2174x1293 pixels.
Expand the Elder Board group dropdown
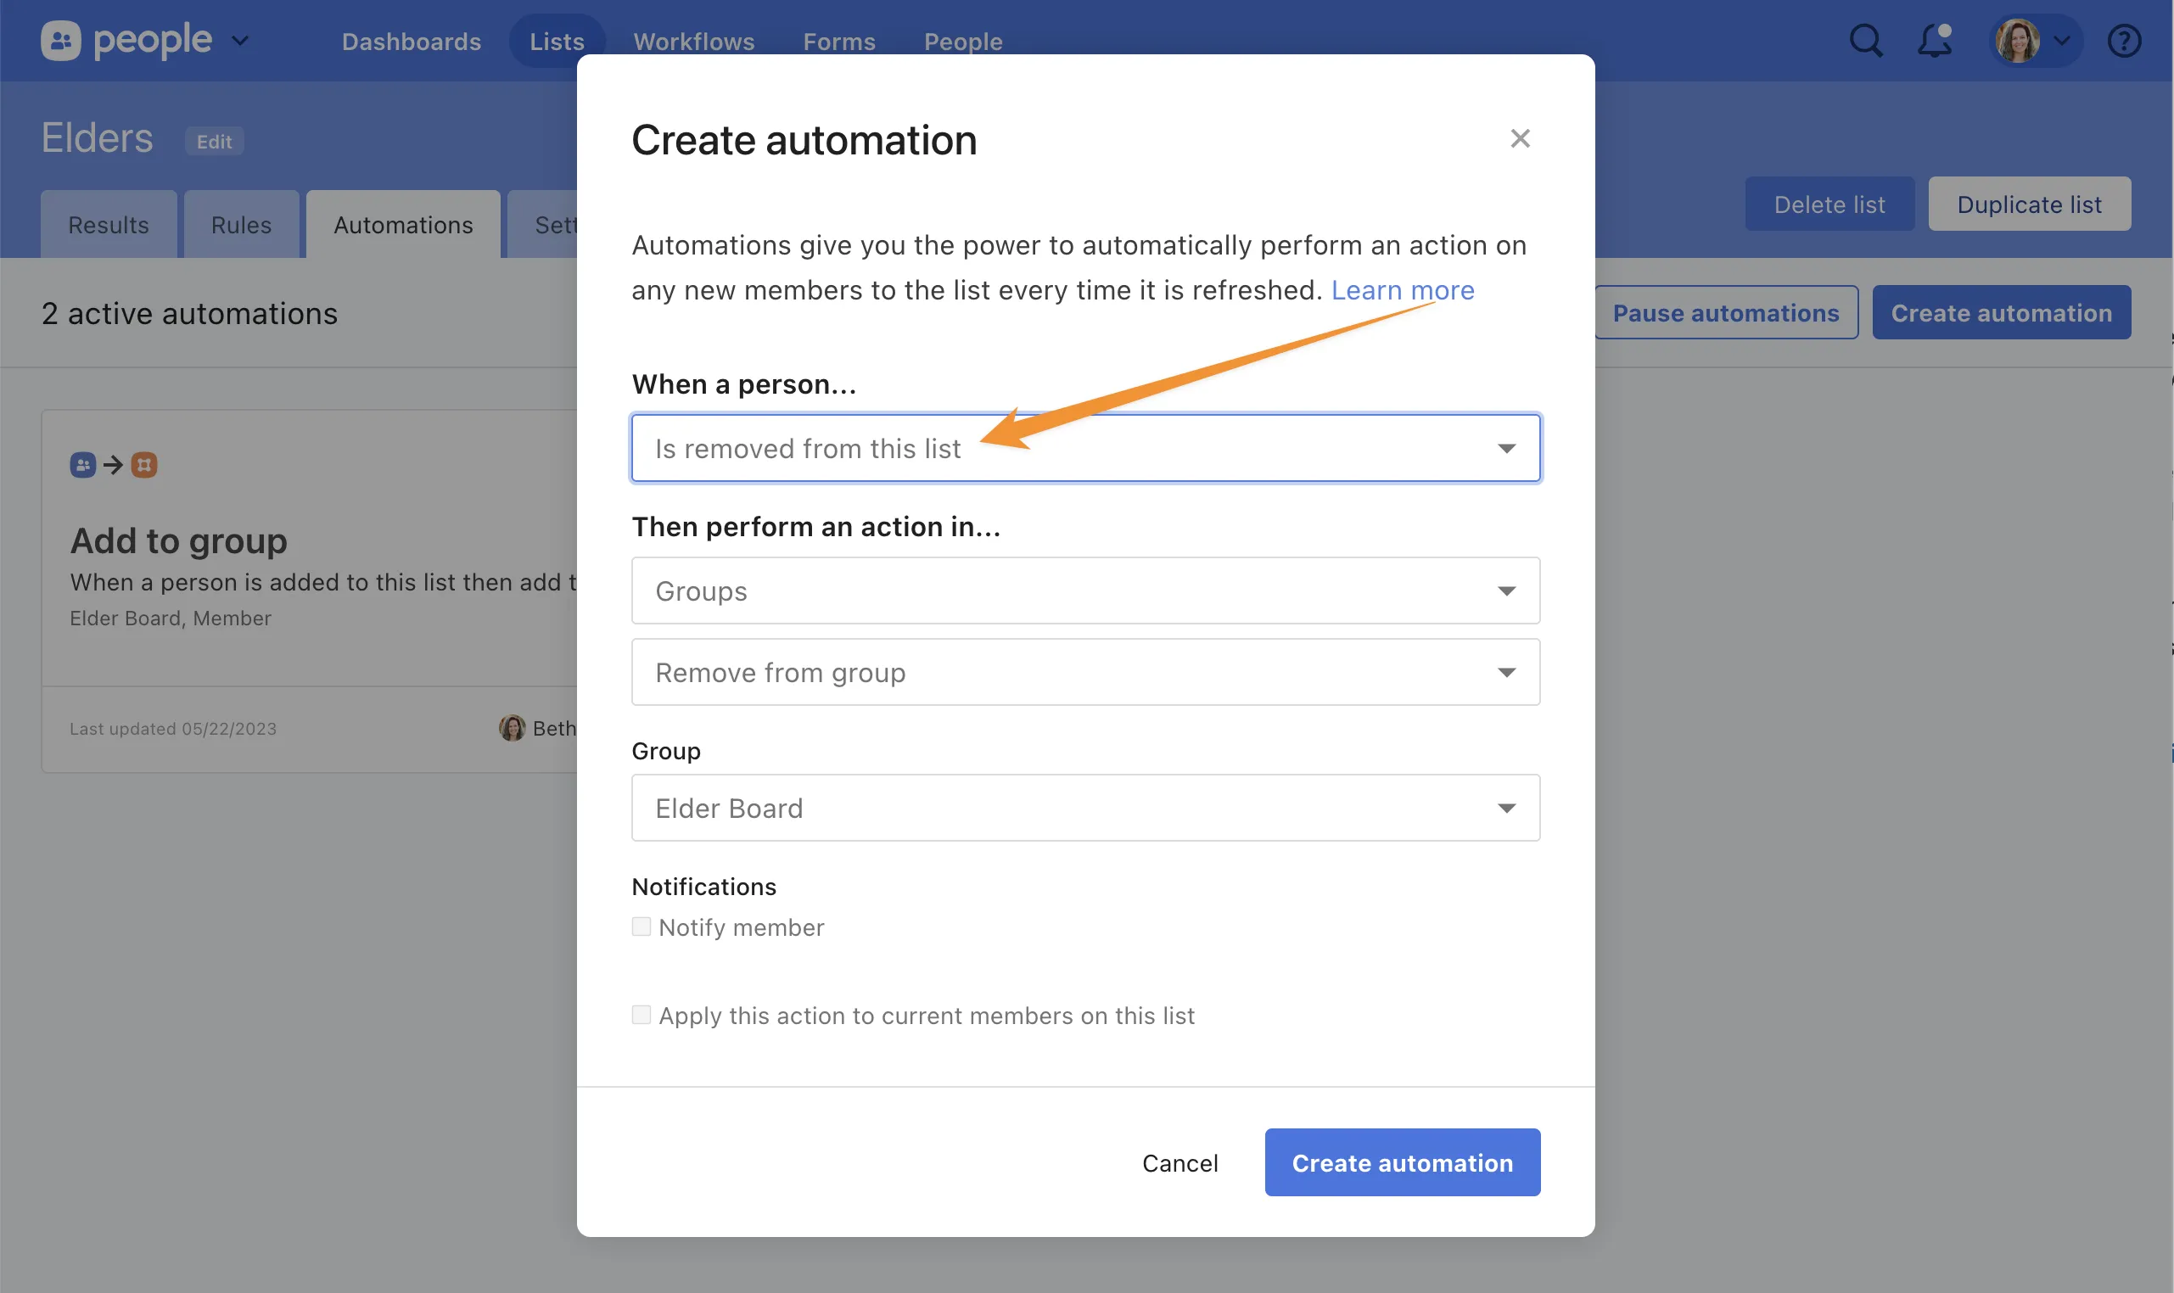(1084, 808)
